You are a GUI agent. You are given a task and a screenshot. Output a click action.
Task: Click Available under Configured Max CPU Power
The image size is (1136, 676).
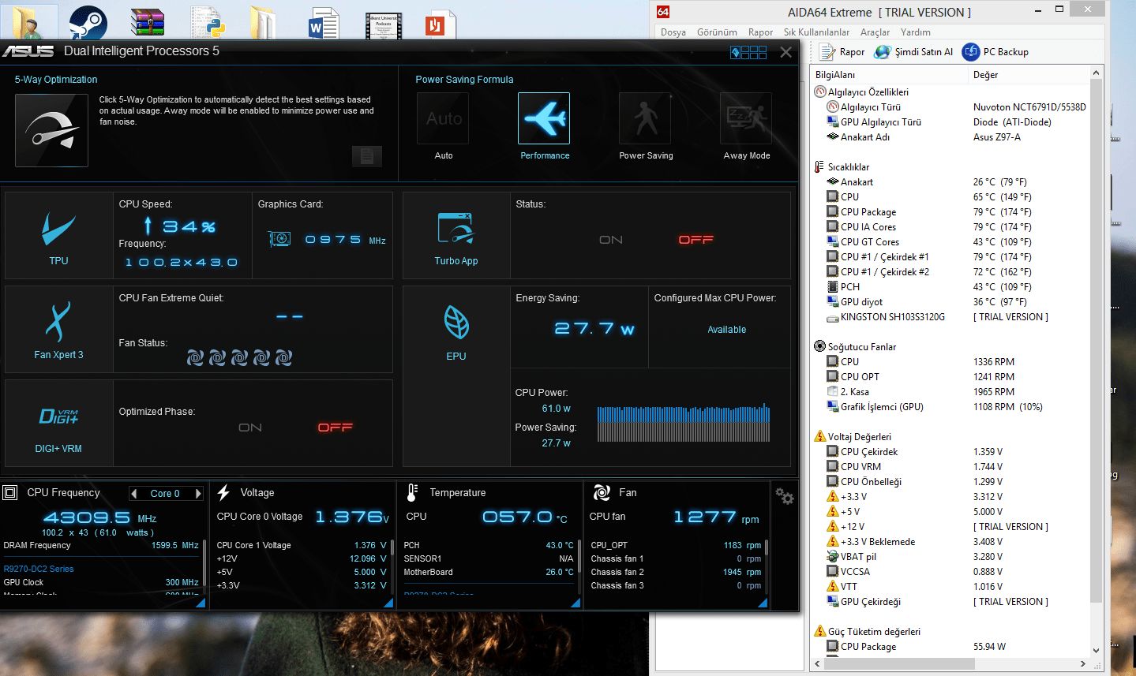point(726,330)
